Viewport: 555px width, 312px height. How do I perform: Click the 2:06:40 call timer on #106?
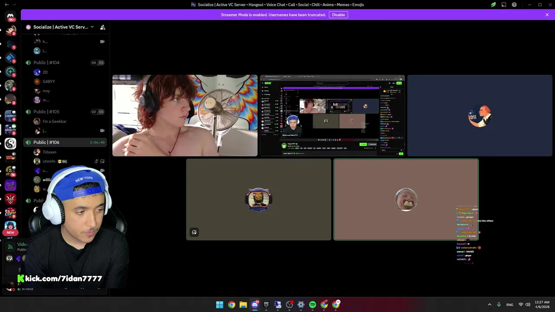pyautogui.click(x=97, y=142)
